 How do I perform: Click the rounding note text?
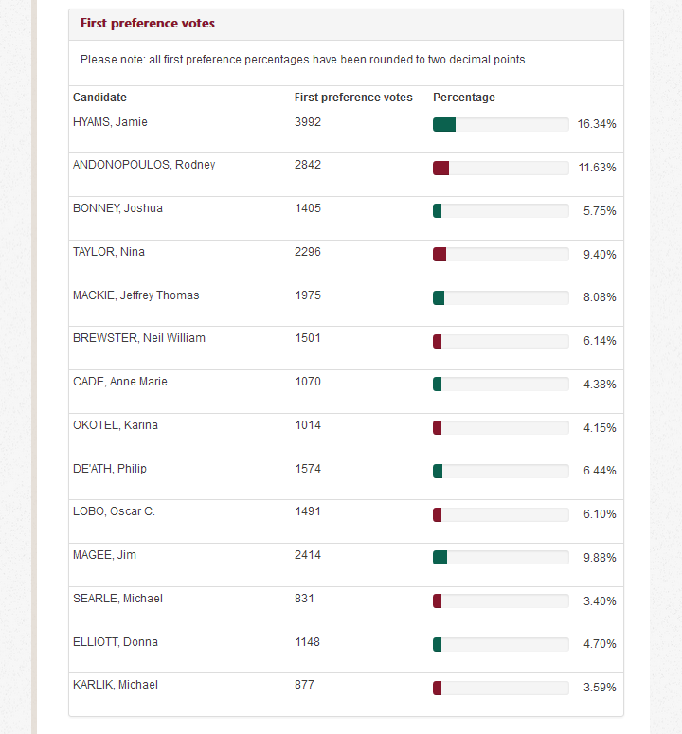coord(304,60)
